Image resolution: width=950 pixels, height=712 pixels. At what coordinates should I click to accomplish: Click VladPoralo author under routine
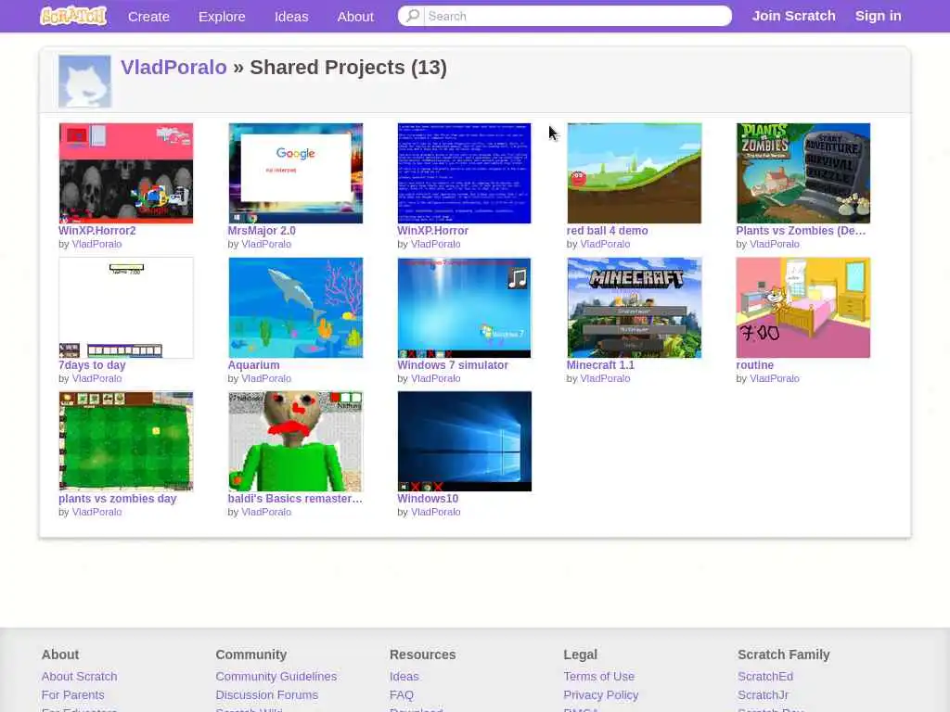775,378
